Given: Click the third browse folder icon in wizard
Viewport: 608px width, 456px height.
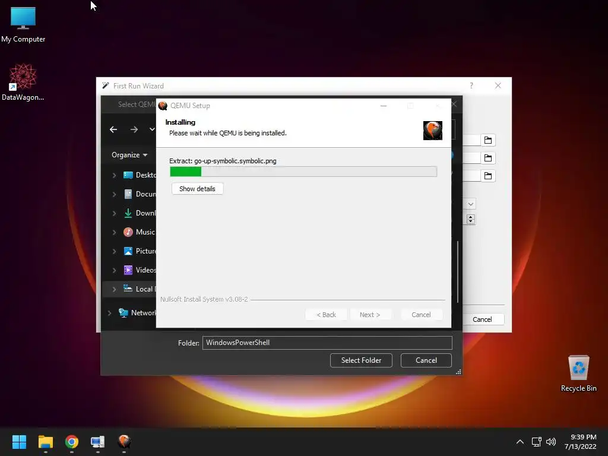Looking at the screenshot, I should (488, 176).
